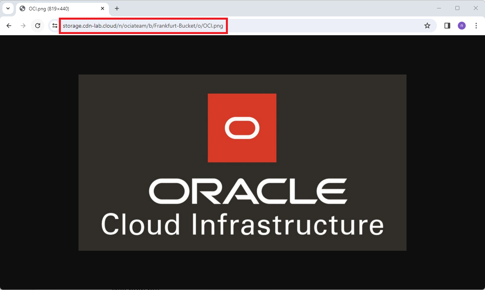Screen dimensions: 485x290
Task: Open a new tab with plus button
Action: click(117, 8)
